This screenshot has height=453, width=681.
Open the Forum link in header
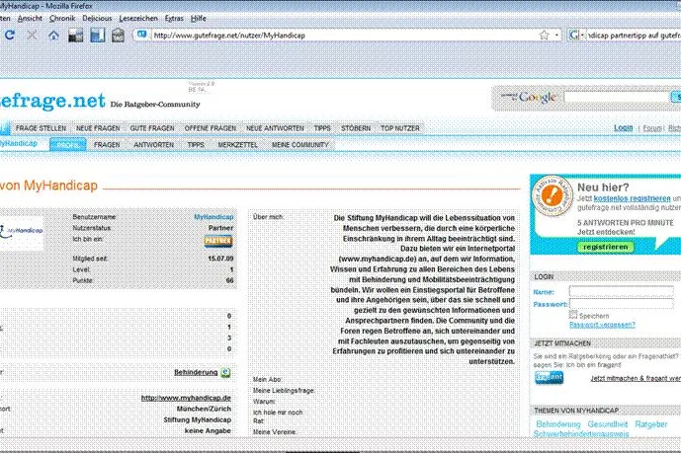(x=652, y=128)
